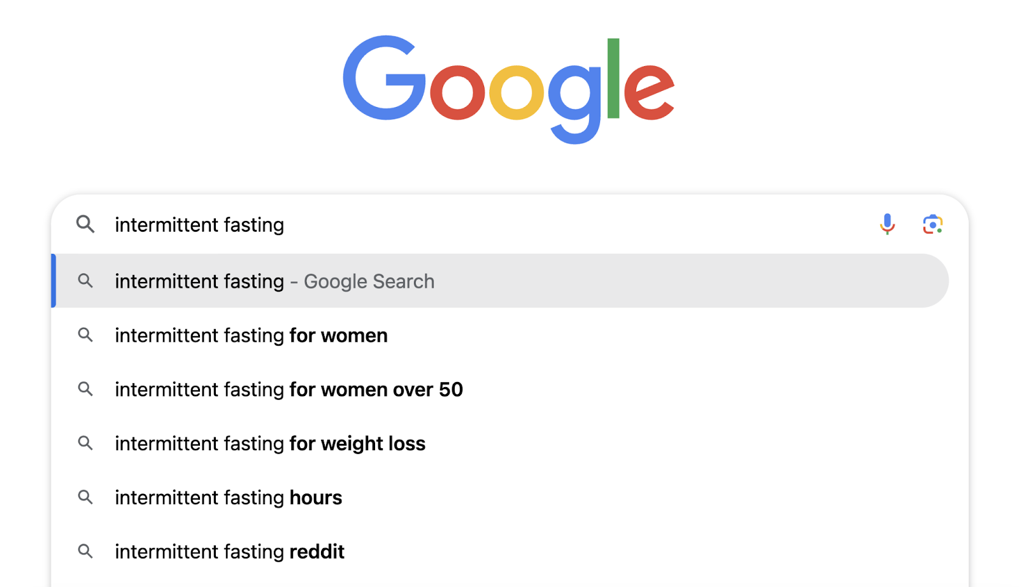Open the 'intermittent fasting reddit' suggestion
The image size is (1019, 587).
229,551
